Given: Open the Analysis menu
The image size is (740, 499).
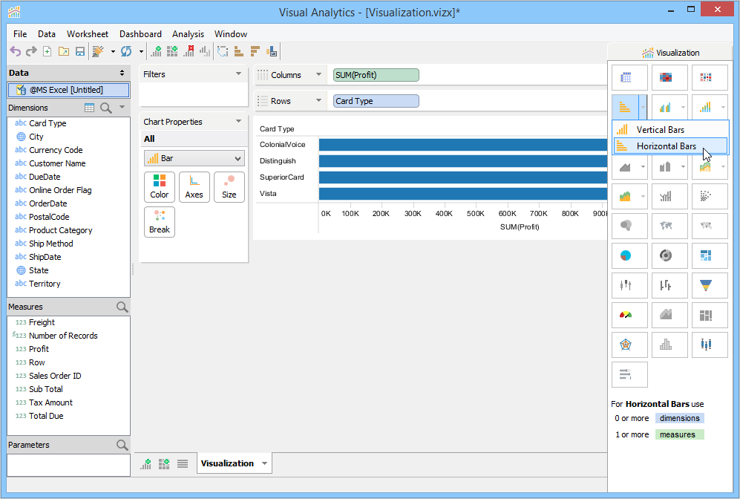Looking at the screenshot, I should coord(188,34).
